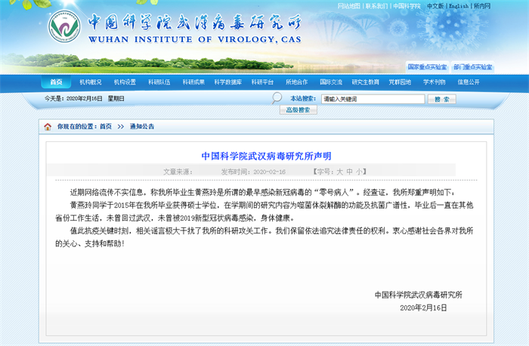
Task: Open the 科研成果 menu item
Action: [193, 82]
